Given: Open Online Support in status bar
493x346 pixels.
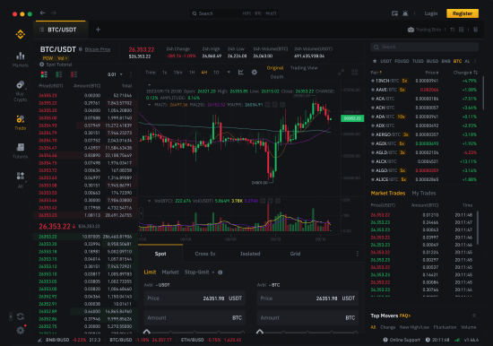Looking at the screenshot, I should click(x=402, y=340).
